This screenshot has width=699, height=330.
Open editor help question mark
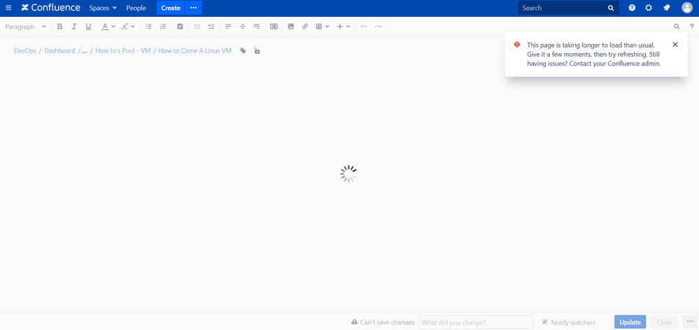(691, 27)
